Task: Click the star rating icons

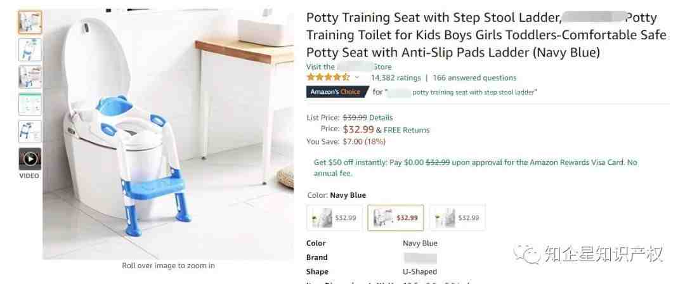Action: [x=328, y=78]
